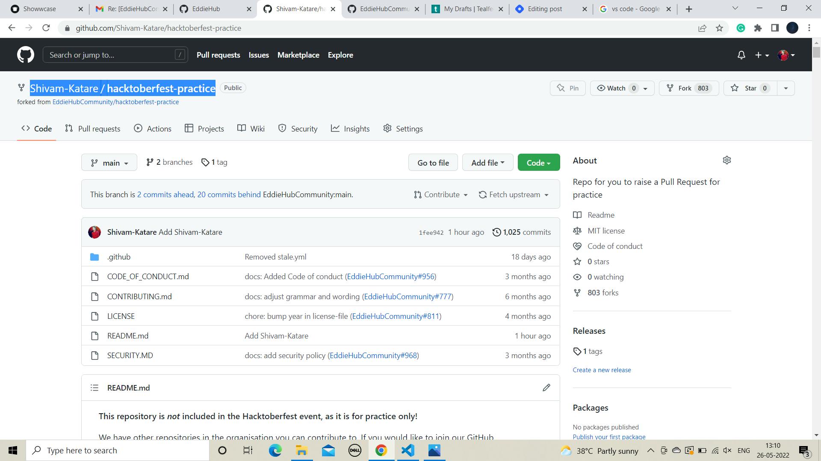
Task: Open the notifications bell
Action: [741, 55]
